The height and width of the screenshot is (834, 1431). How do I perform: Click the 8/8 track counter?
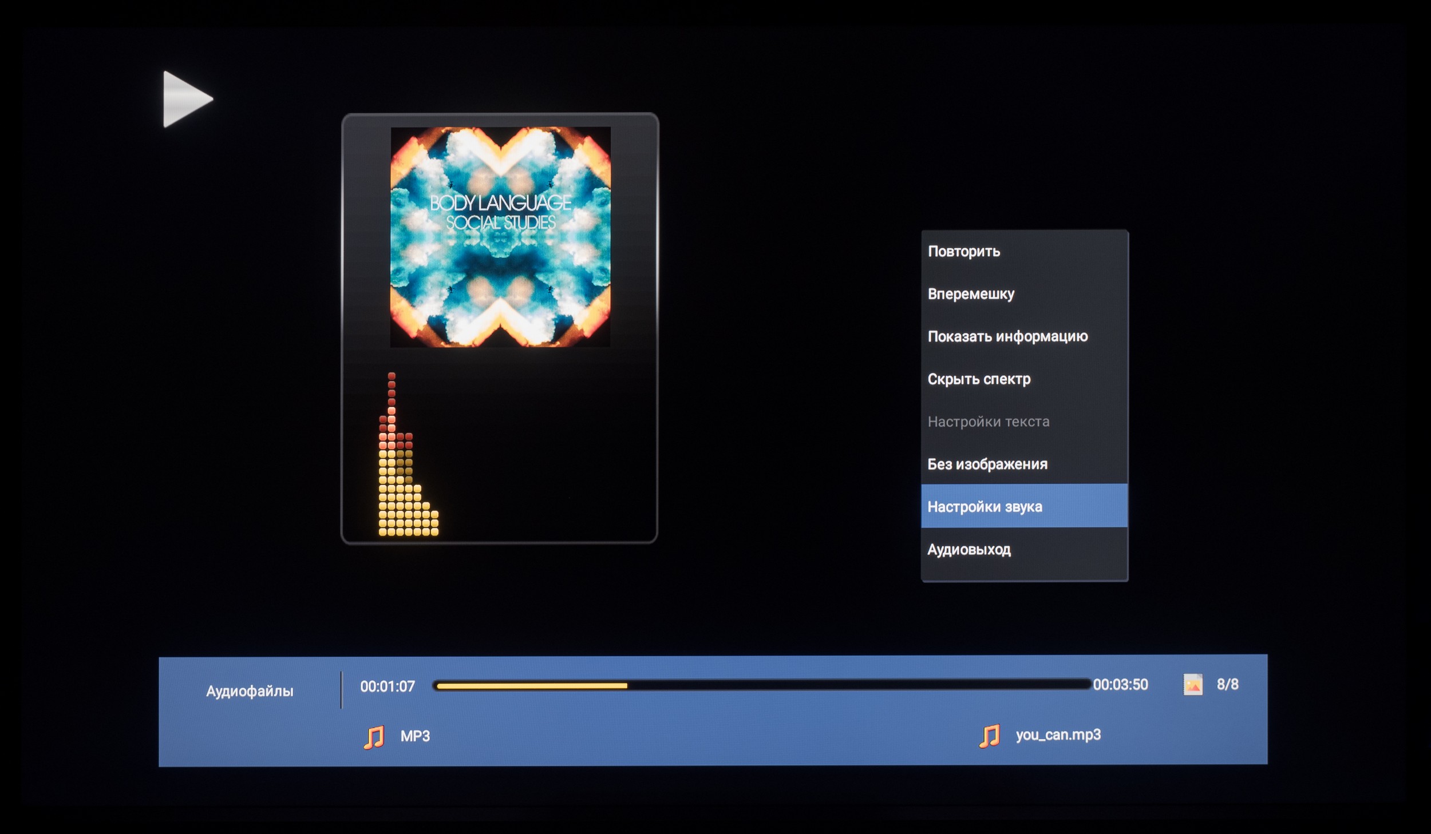tap(1227, 684)
